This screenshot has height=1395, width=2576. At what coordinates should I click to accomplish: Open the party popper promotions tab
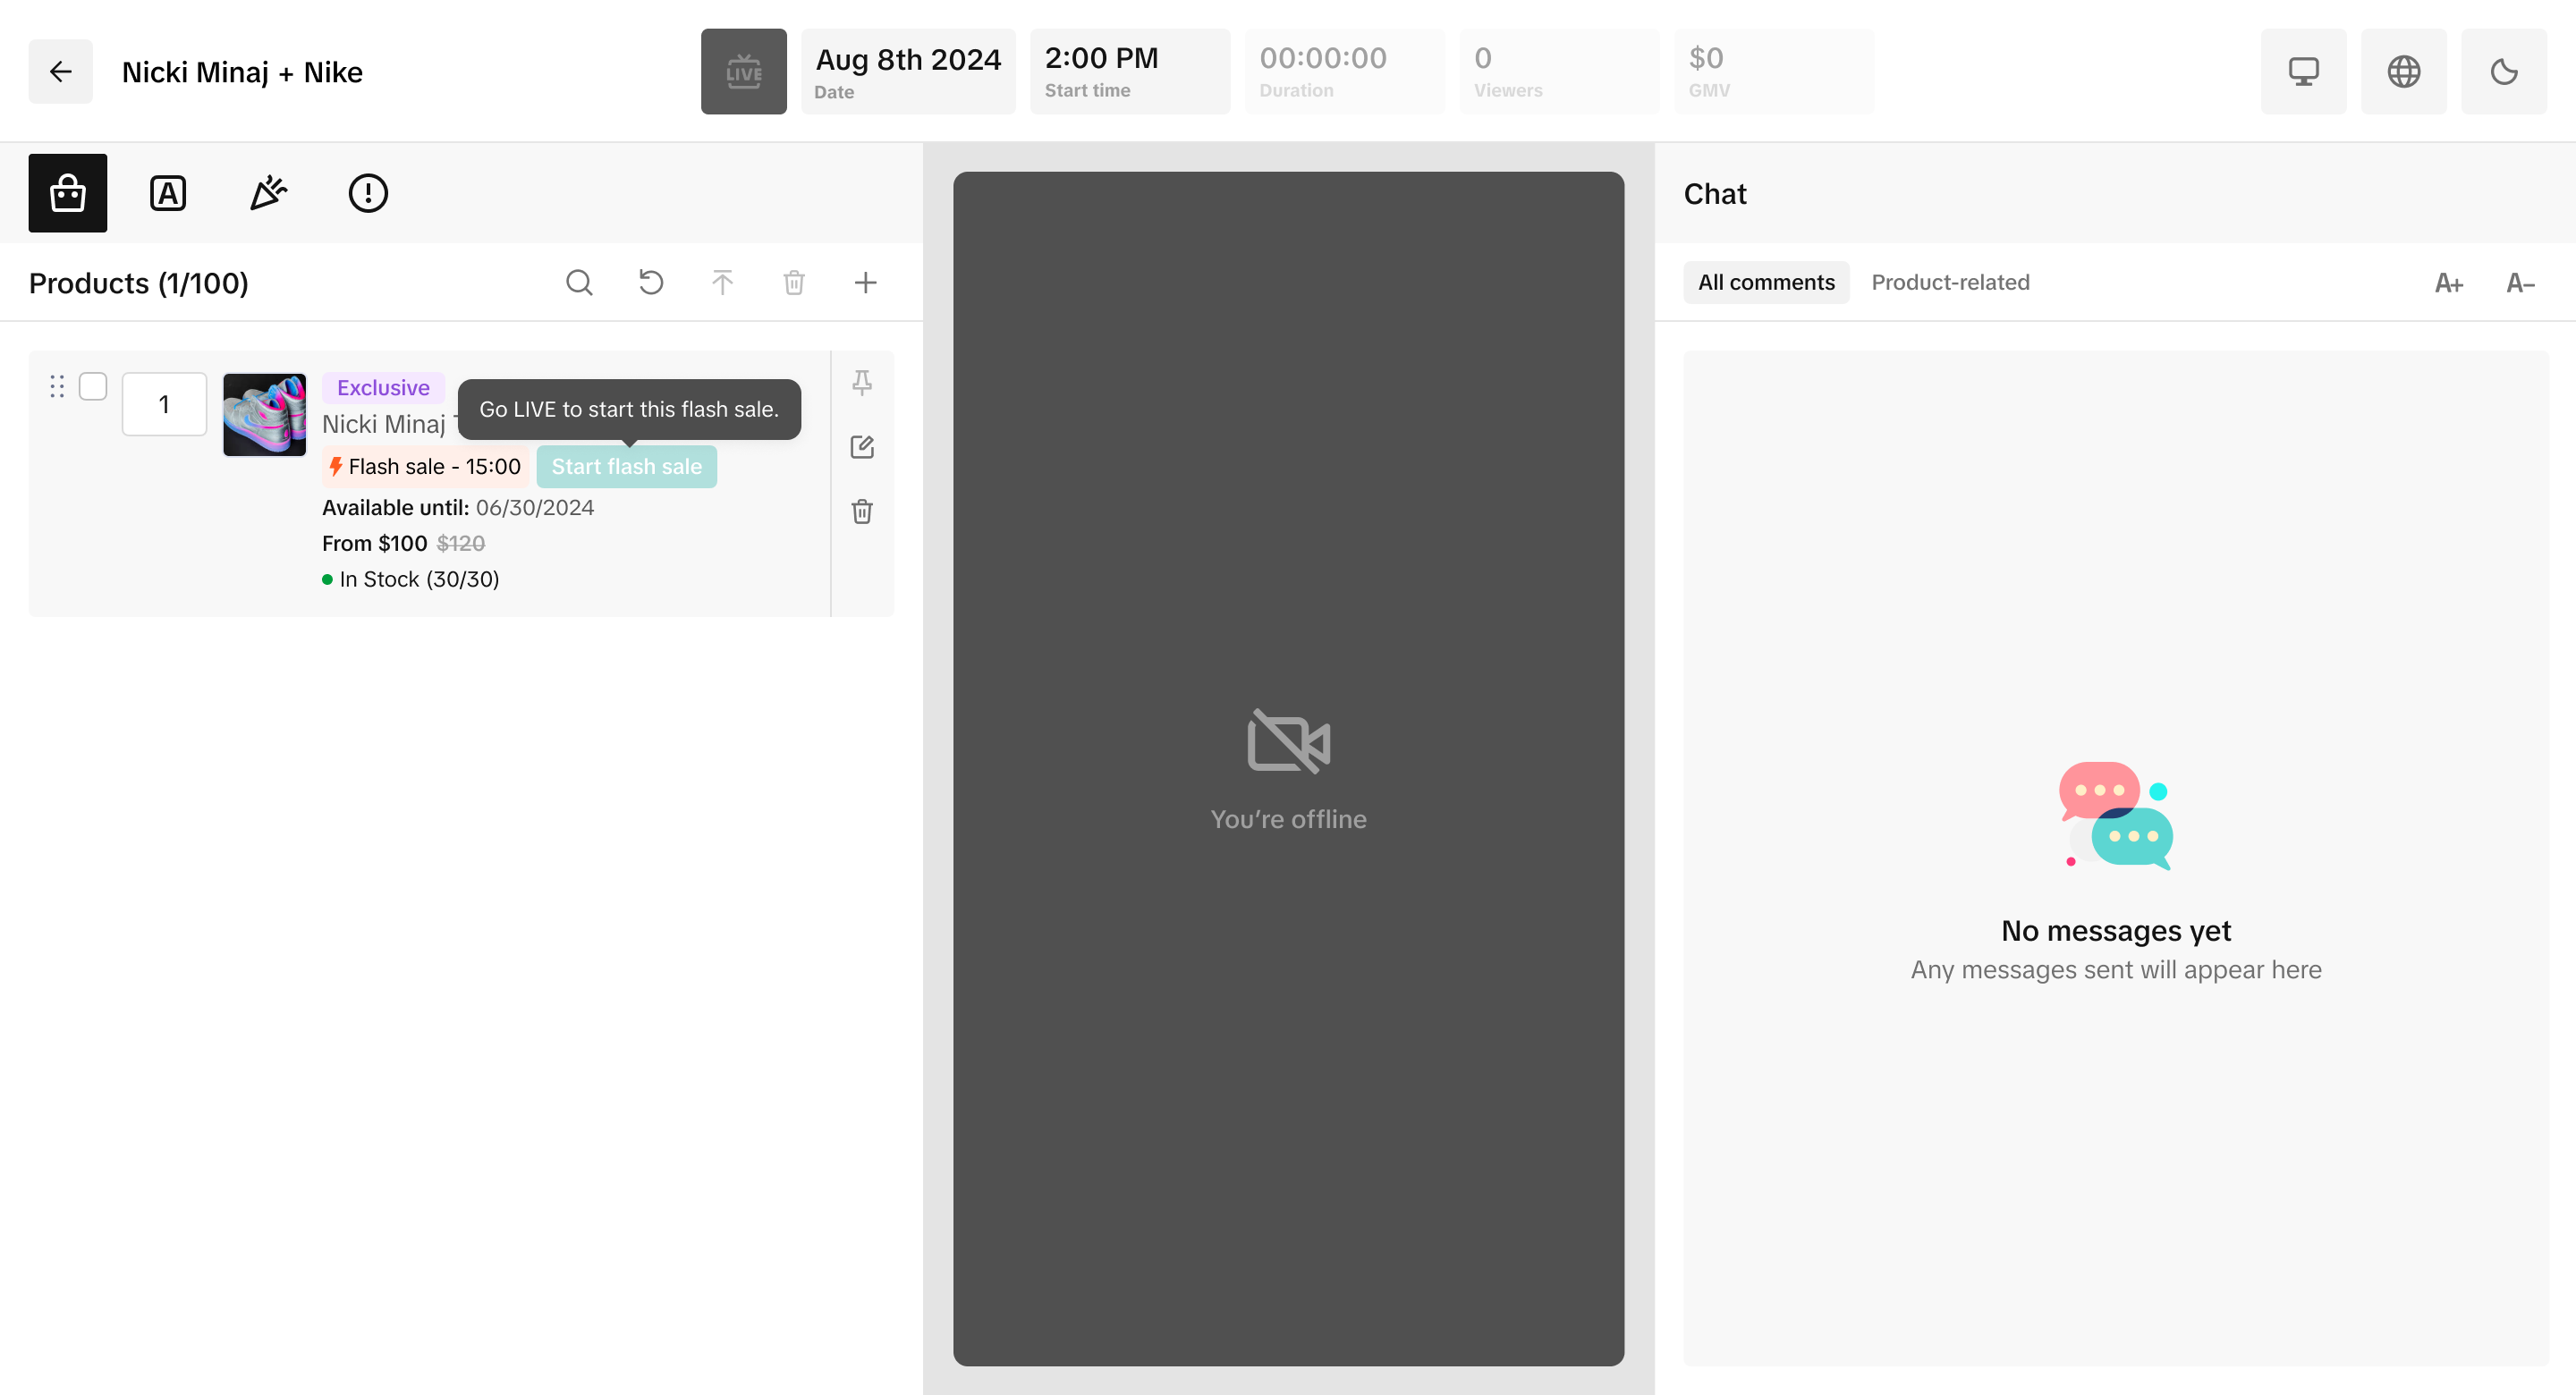pyautogui.click(x=267, y=193)
